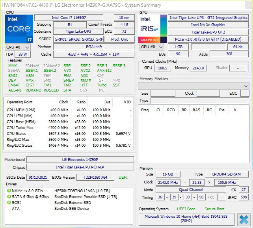
Task: Click the Microsoft Windows 10 Home OS field
Action: [186, 219]
